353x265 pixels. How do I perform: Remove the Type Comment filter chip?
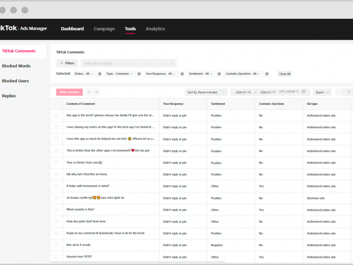coord(139,74)
